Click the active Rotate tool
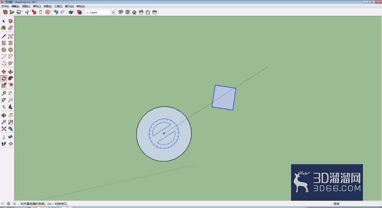 click(4, 78)
